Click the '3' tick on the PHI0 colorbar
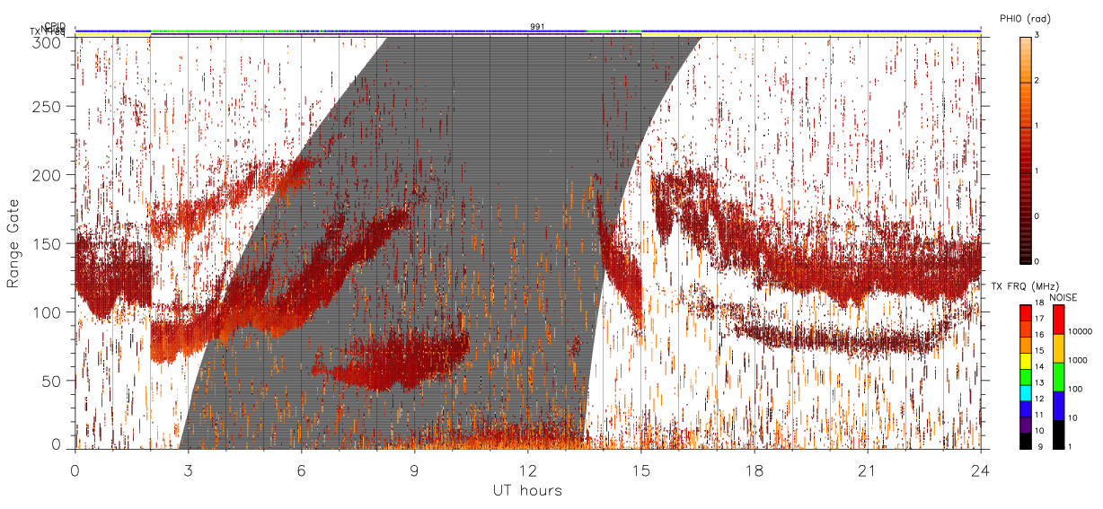 (1037, 35)
